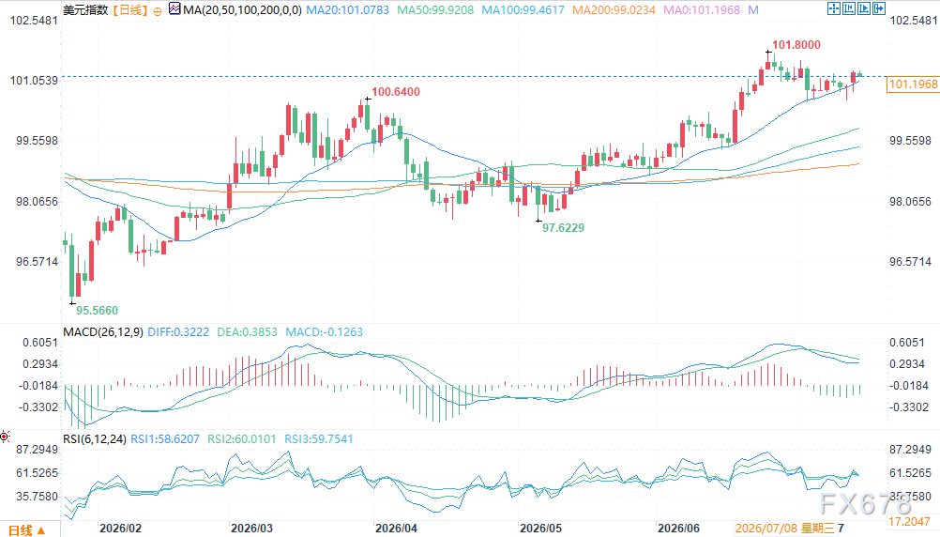
Task: Click the MA100:99.4617 legend value
Action: [523, 10]
